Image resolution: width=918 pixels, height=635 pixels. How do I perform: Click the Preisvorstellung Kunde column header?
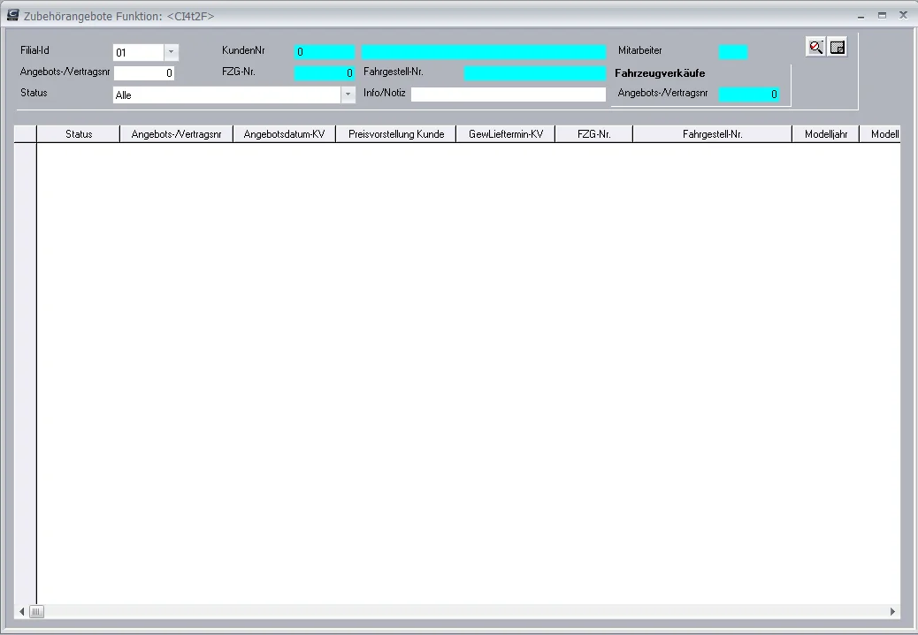396,134
